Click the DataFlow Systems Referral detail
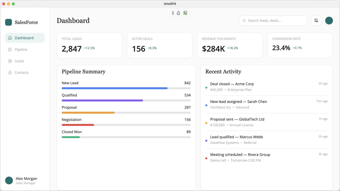The height and width of the screenshot is (191, 340). click(x=233, y=143)
